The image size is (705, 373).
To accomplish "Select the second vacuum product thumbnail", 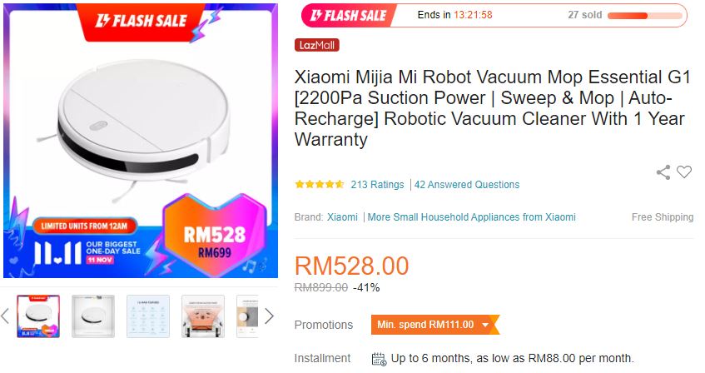I will click(93, 316).
